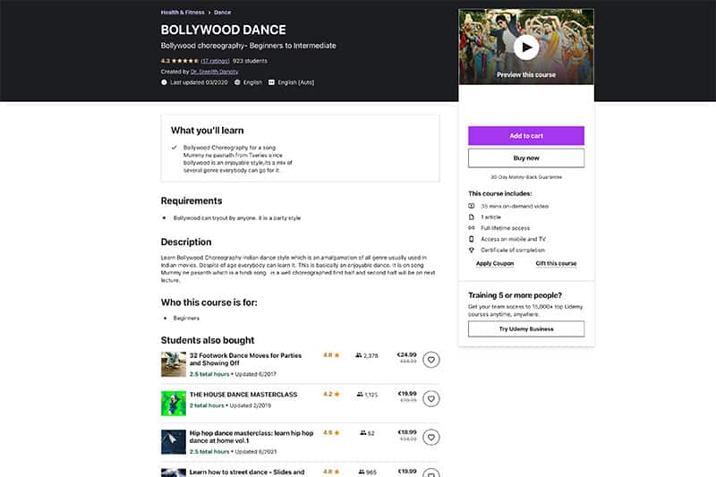The image size is (716, 477).
Task: Click Hip hop dance masterclass thumbnail
Action: coord(174,442)
